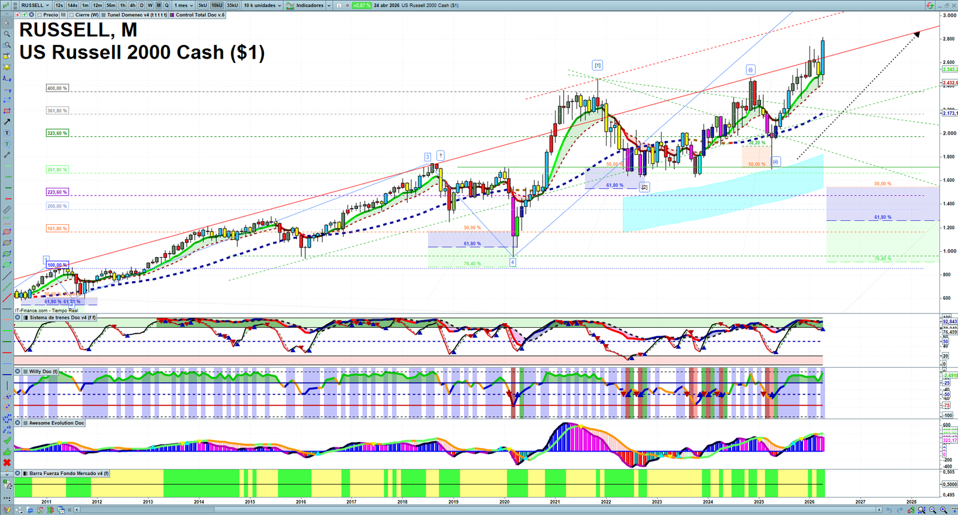This screenshot has width=958, height=515.
Task: Click the pencil drawing icon at bottom-left
Action: [7, 510]
